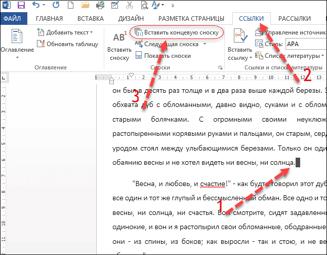This screenshot has height=255, width=327.
Task: Click the New blank document icon
Action: tap(71, 6)
